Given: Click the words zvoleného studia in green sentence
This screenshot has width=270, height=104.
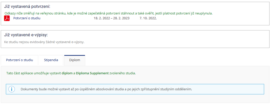Looking at the screenshot, I should (x=122, y=73).
